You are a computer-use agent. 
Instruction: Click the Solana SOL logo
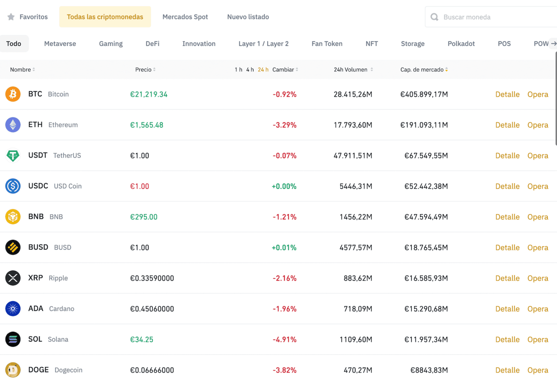click(x=13, y=339)
